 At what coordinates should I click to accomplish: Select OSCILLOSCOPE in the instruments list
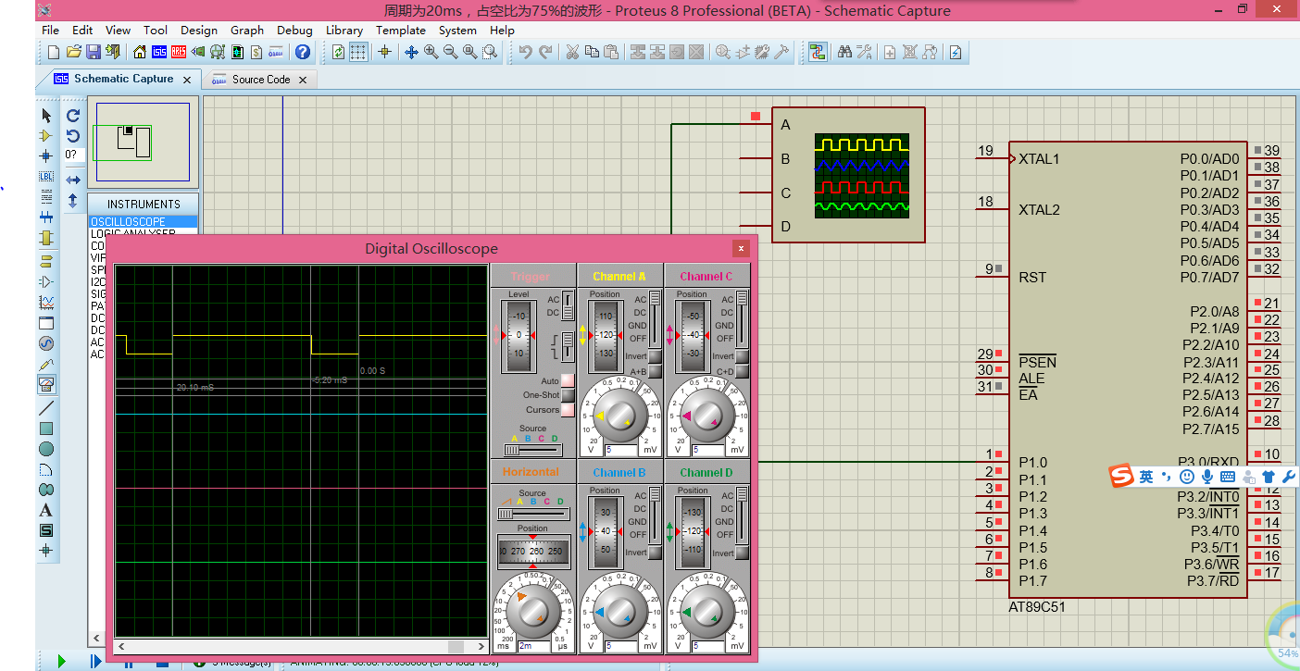[x=144, y=222]
